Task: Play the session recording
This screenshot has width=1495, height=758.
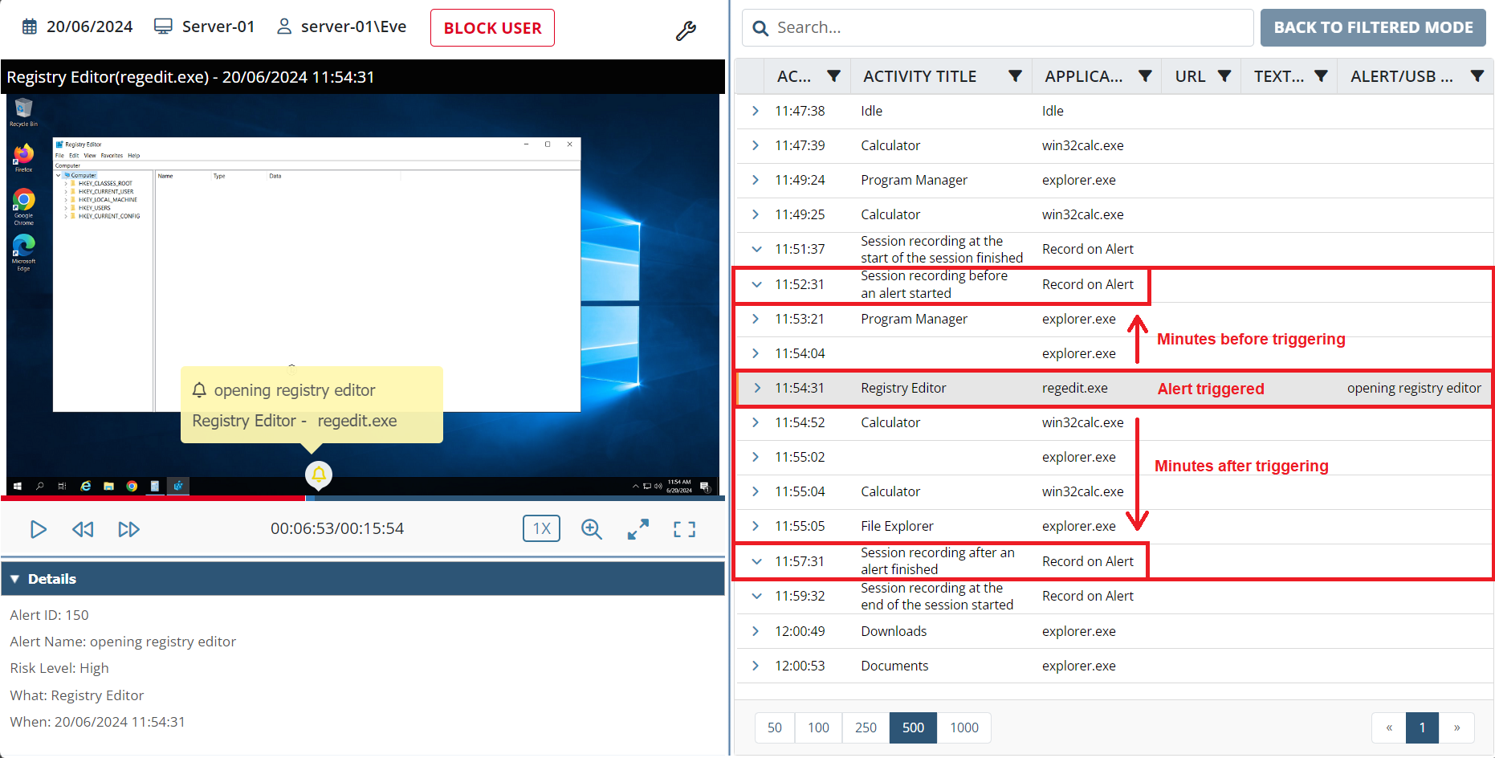Action: [x=38, y=529]
